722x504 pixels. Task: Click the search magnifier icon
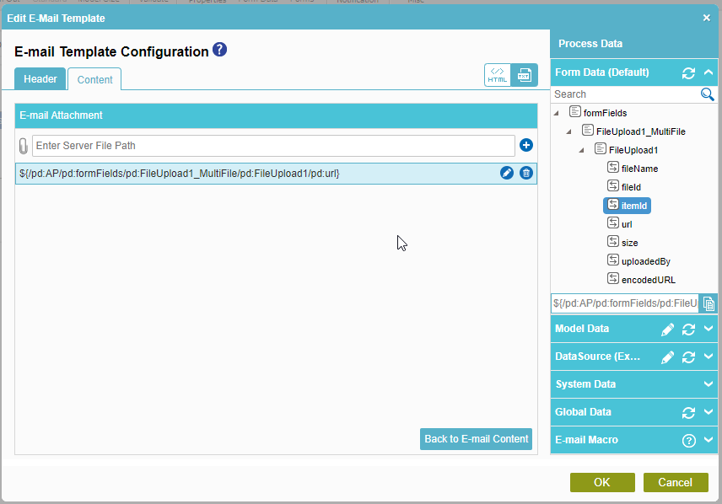tap(708, 94)
